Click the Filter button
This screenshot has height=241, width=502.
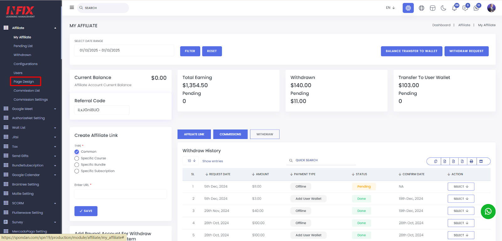[190, 51]
